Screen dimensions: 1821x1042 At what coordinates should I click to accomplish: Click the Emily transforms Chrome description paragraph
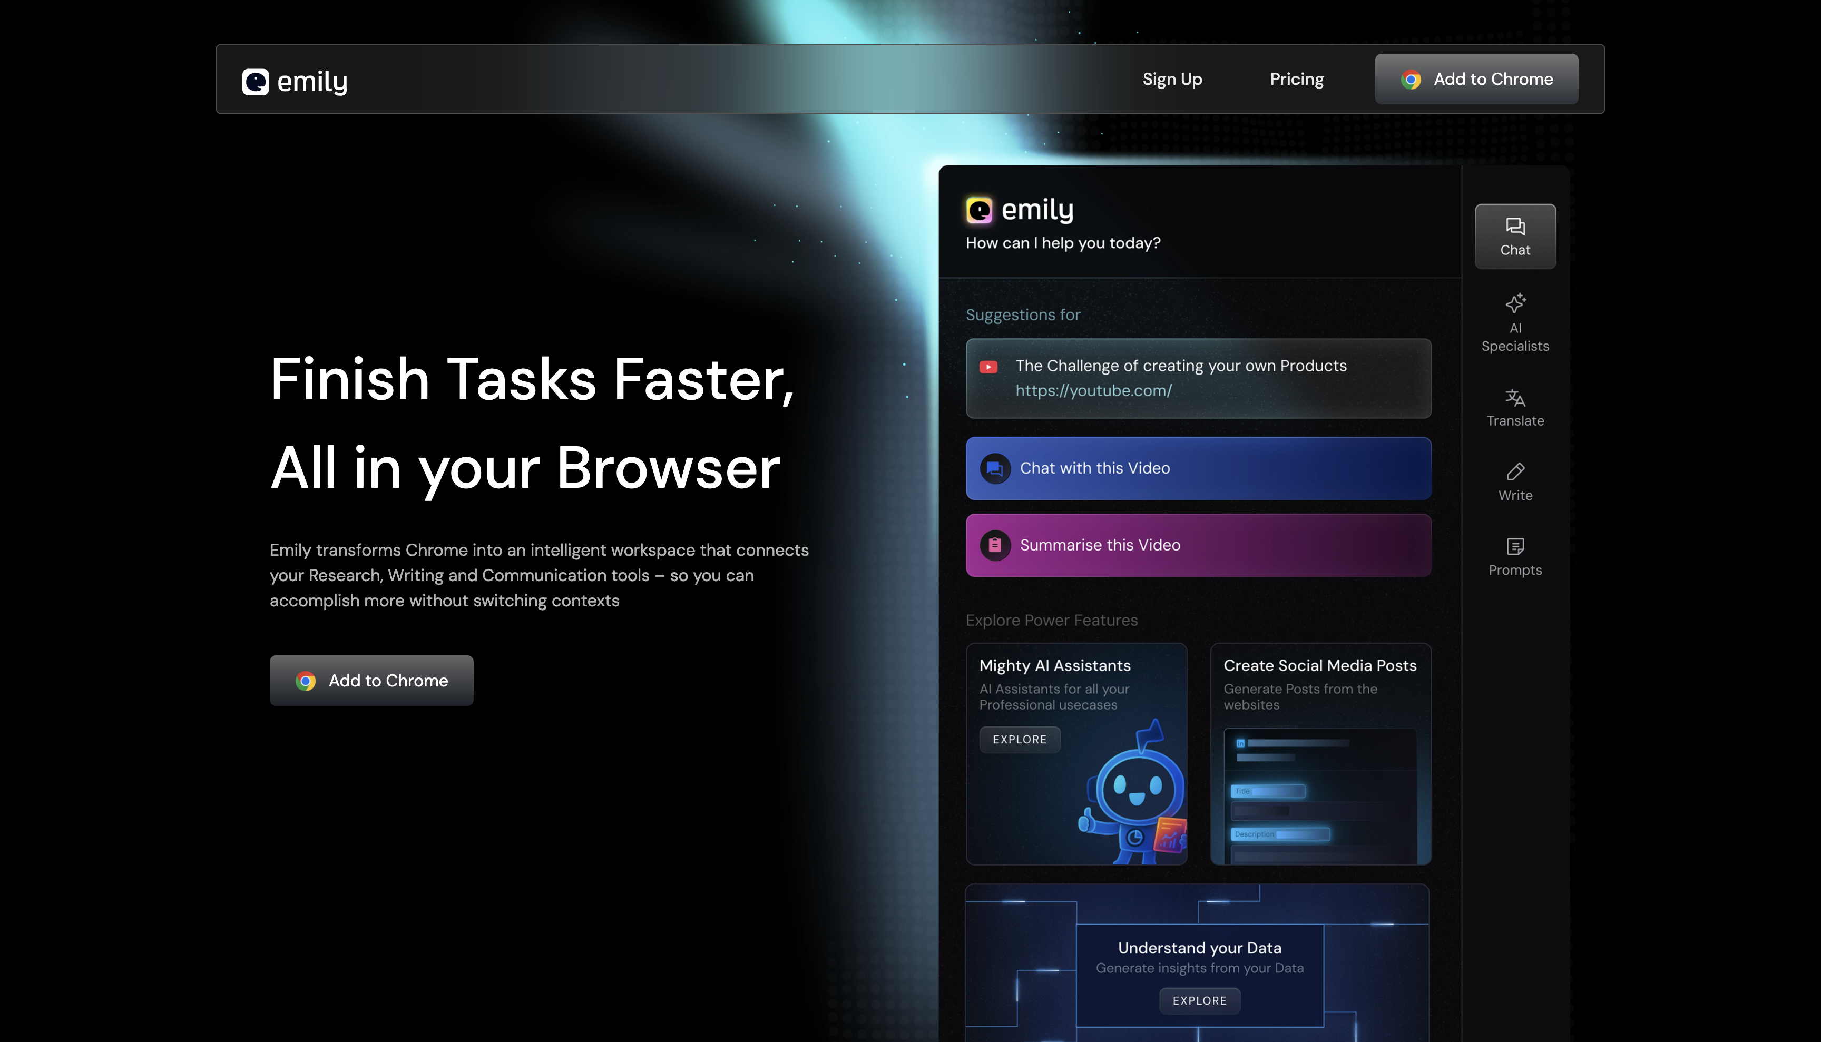pos(539,576)
